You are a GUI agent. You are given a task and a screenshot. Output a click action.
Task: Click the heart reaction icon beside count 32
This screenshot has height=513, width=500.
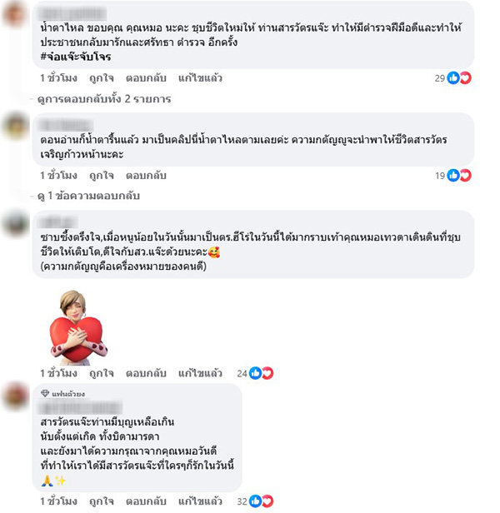coord(267,501)
